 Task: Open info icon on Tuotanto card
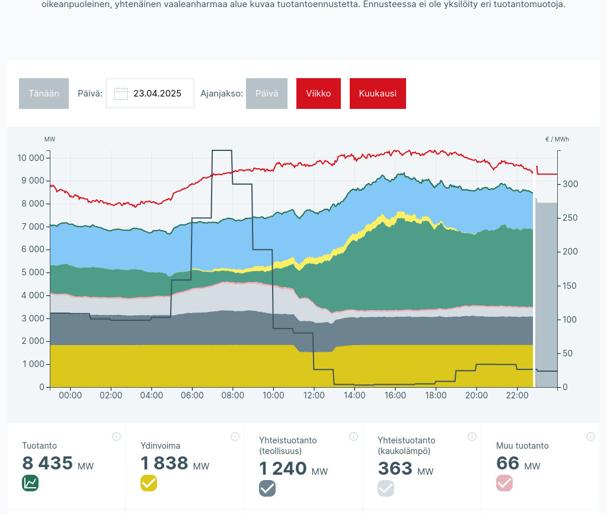116,437
